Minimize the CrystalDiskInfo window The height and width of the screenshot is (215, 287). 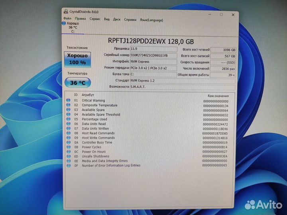[210, 14]
